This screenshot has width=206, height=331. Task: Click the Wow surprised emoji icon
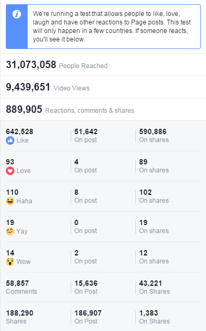click(10, 262)
